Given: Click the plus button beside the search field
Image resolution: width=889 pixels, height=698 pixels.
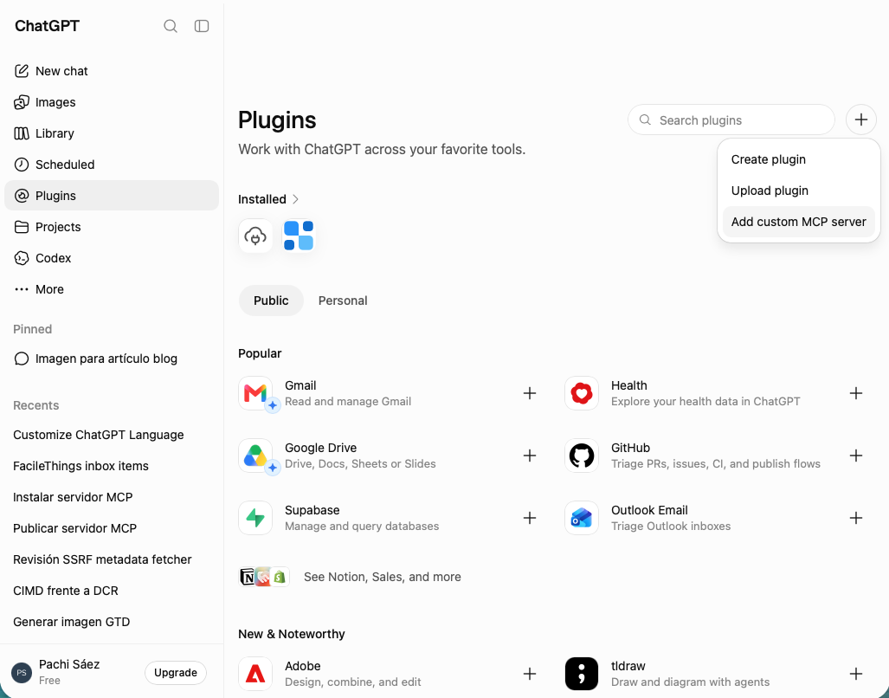Looking at the screenshot, I should [x=860, y=120].
